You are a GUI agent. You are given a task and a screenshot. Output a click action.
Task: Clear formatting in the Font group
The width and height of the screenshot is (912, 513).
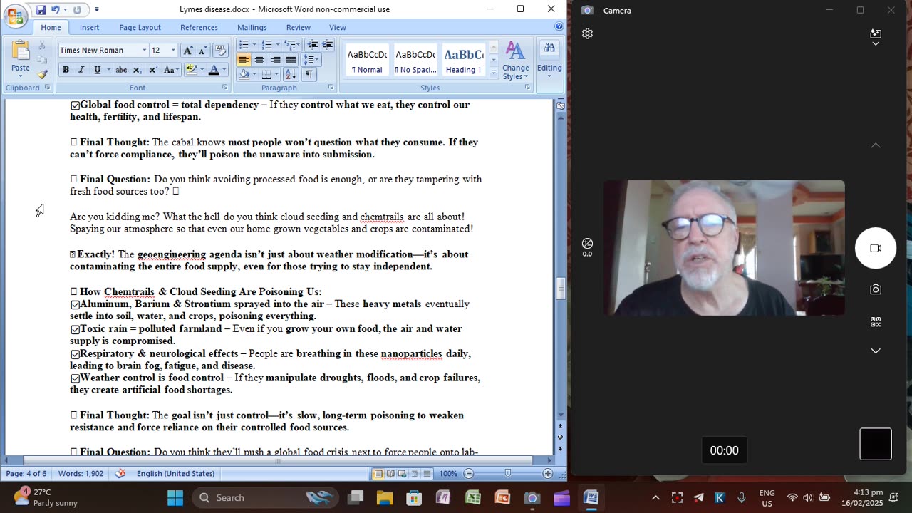point(221,50)
